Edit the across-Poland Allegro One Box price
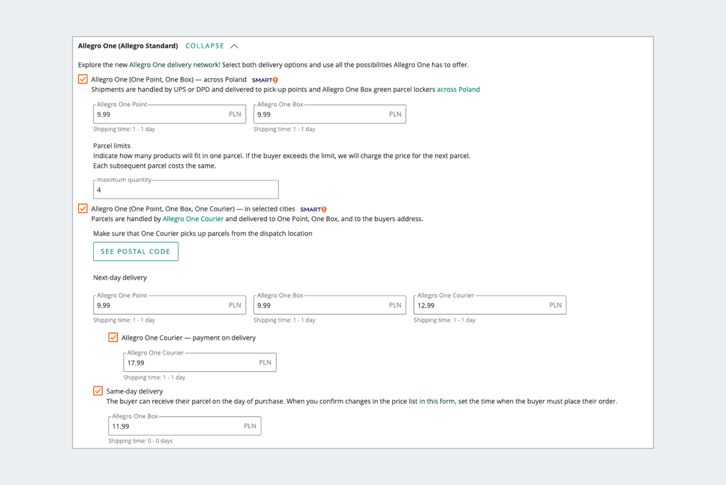Viewport: 726px width, 485px height. point(330,114)
